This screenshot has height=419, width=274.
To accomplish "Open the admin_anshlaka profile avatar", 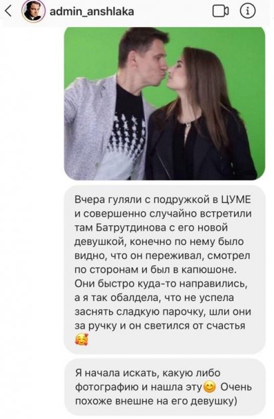I will 33,11.
